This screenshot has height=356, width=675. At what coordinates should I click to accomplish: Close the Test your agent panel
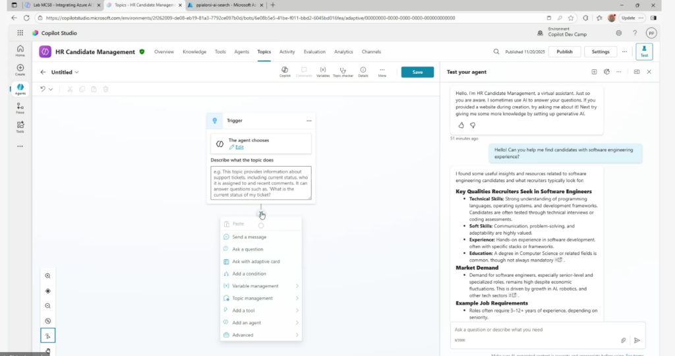coord(649,72)
